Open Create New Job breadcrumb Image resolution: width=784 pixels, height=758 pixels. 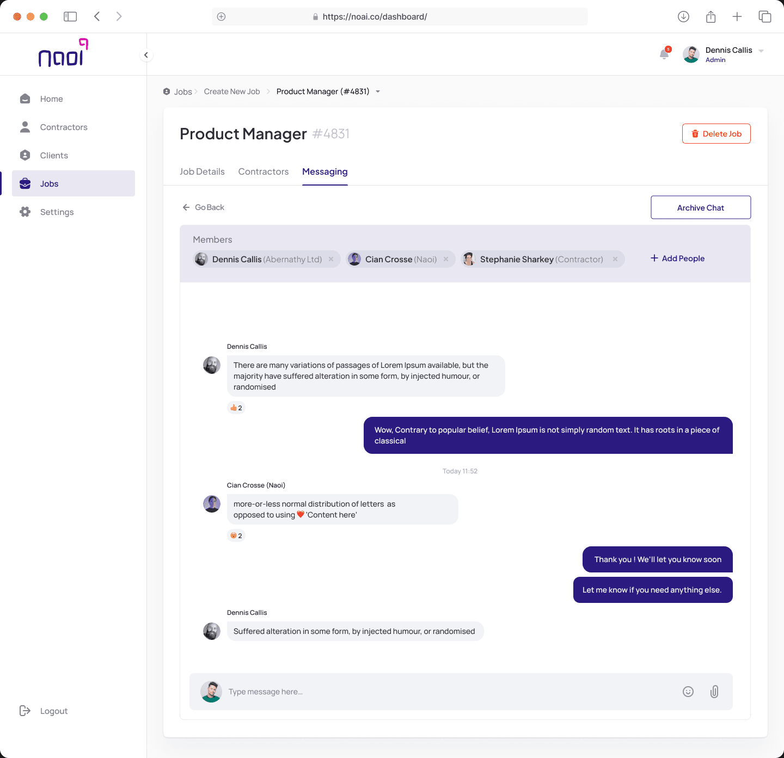click(x=232, y=91)
